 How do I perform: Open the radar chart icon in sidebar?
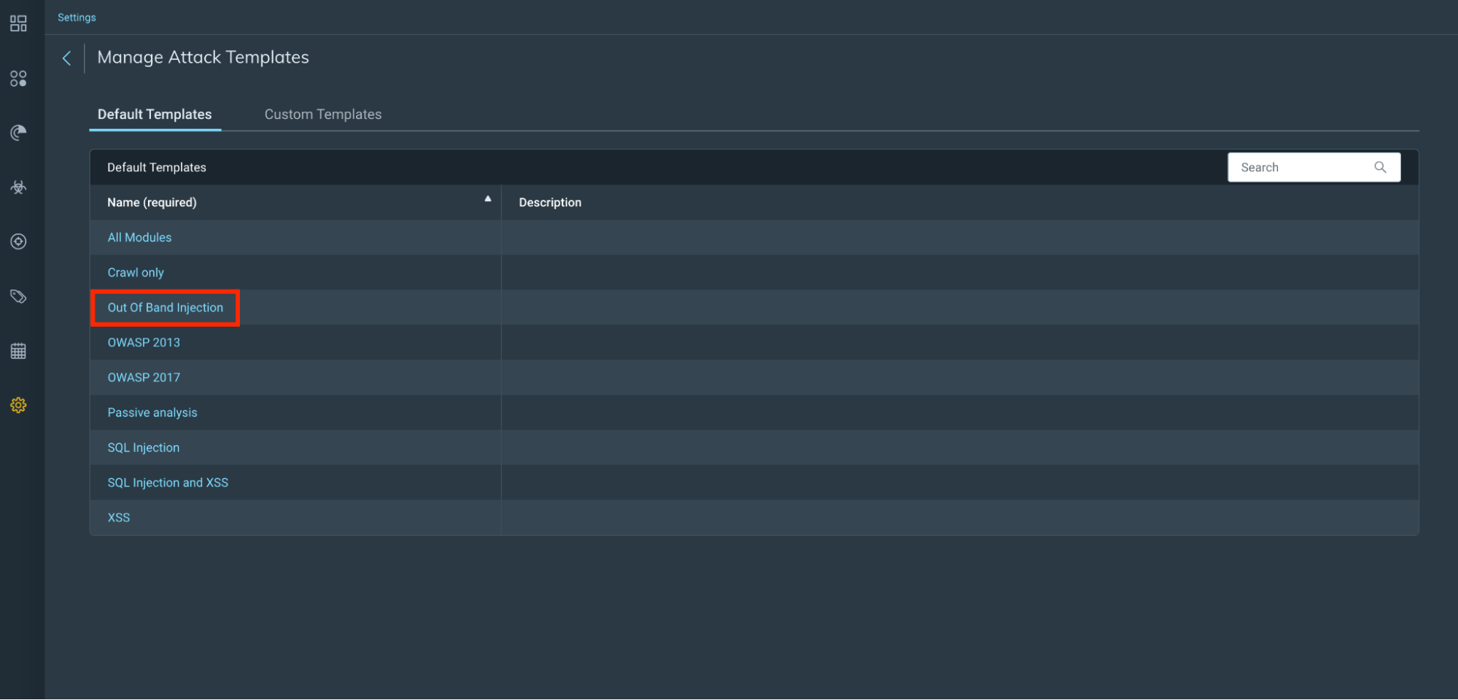click(x=18, y=133)
